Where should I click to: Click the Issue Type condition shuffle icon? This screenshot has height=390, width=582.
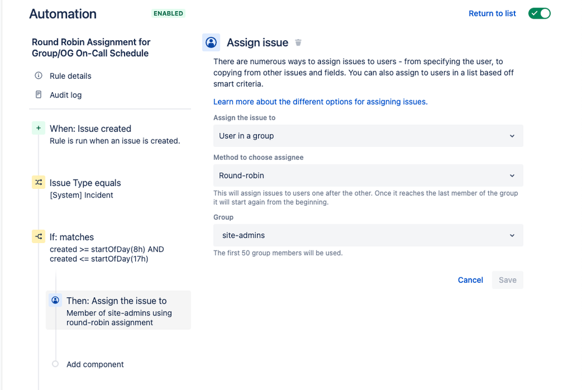38,182
